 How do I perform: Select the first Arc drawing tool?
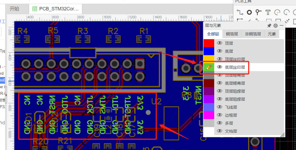(x=277, y=12)
